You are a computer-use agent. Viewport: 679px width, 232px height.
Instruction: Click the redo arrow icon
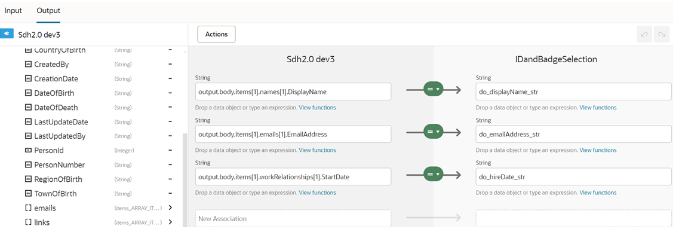(x=662, y=34)
